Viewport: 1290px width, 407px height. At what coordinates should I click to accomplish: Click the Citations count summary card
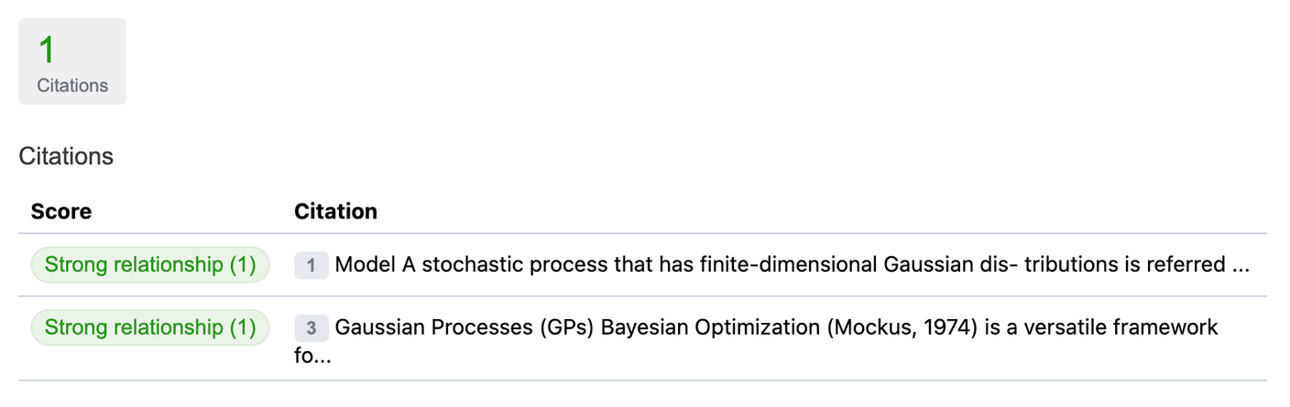(72, 61)
